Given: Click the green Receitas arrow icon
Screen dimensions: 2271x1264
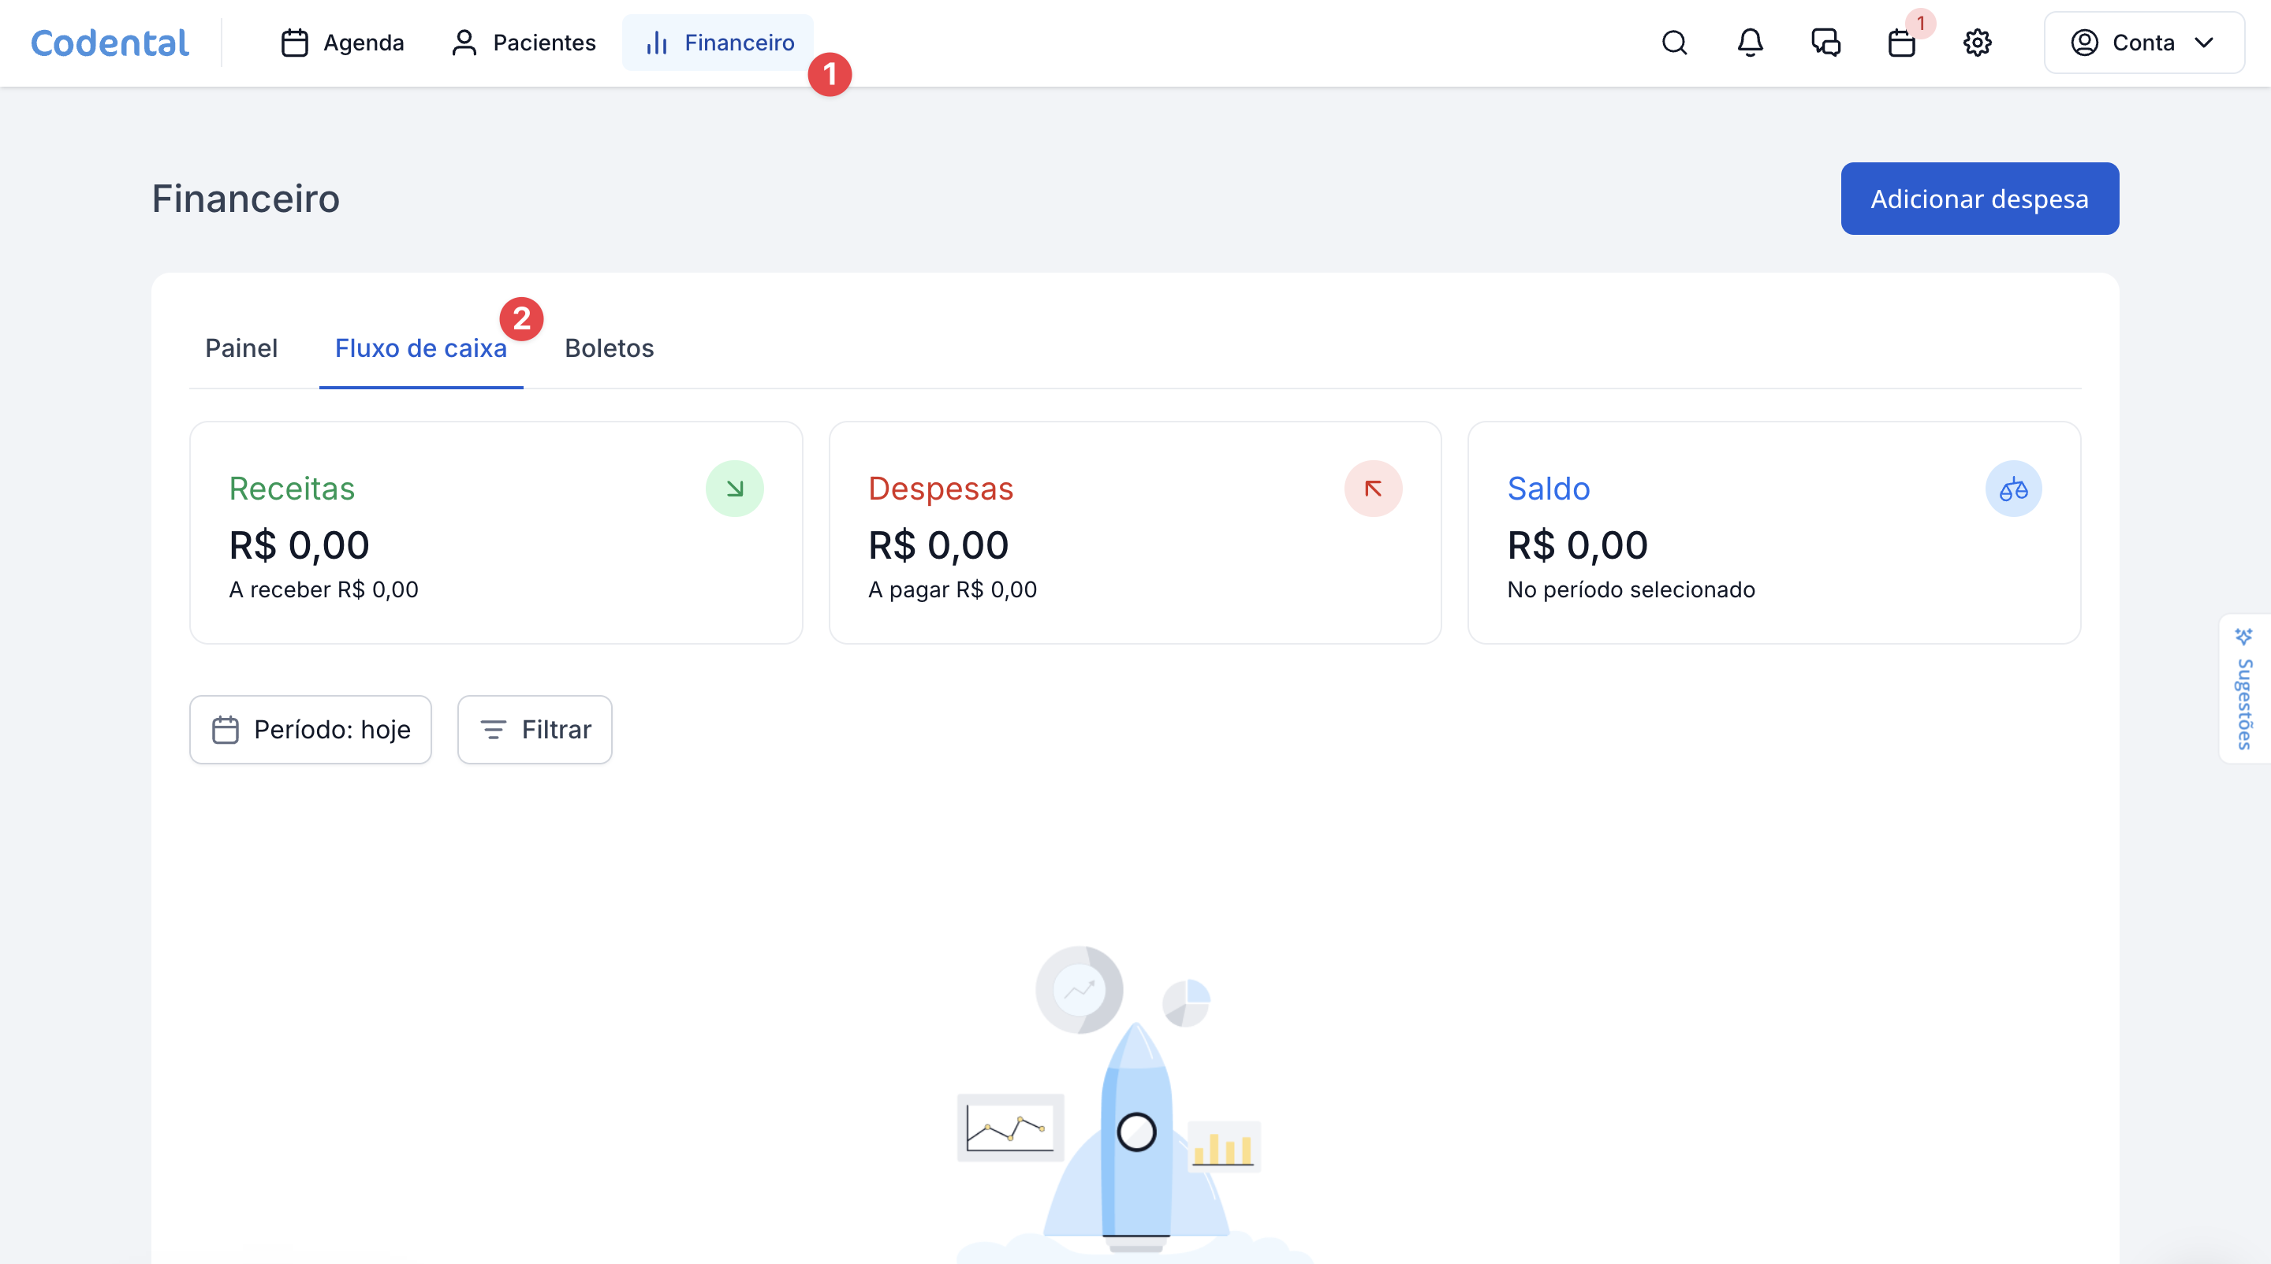Looking at the screenshot, I should click(x=734, y=488).
